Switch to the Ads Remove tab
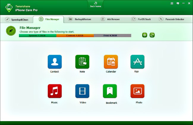This screenshot has height=125, width=193. 110,19
